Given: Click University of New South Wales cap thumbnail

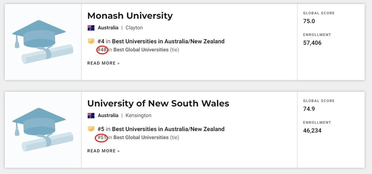Looking at the screenshot, I should [43, 130].
